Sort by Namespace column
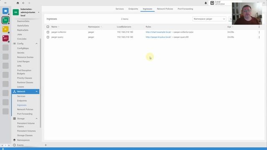The image size is (267, 150). point(94,27)
